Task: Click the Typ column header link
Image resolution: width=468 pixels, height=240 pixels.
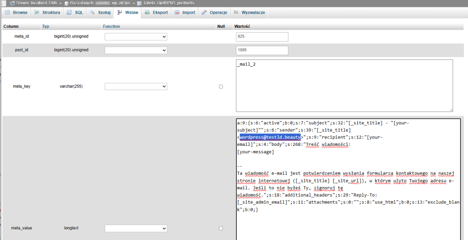Action: point(45,26)
